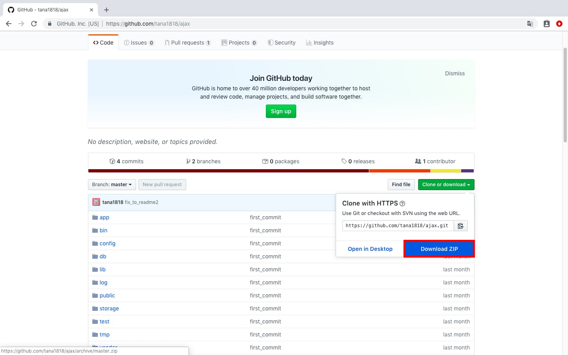Image resolution: width=568 pixels, height=355 pixels.
Task: Dismiss the Join GitHub banner
Action: (455, 73)
